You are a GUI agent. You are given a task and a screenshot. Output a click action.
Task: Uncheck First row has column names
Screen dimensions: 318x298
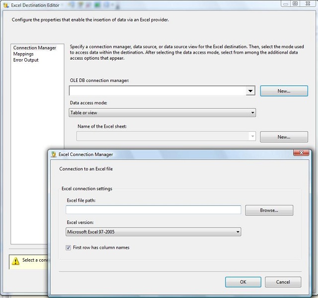click(69, 247)
